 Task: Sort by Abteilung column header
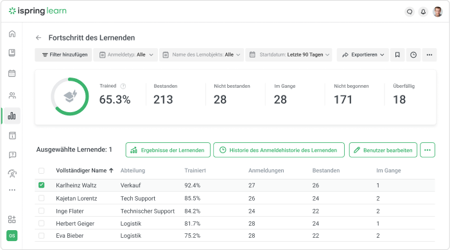(x=133, y=171)
